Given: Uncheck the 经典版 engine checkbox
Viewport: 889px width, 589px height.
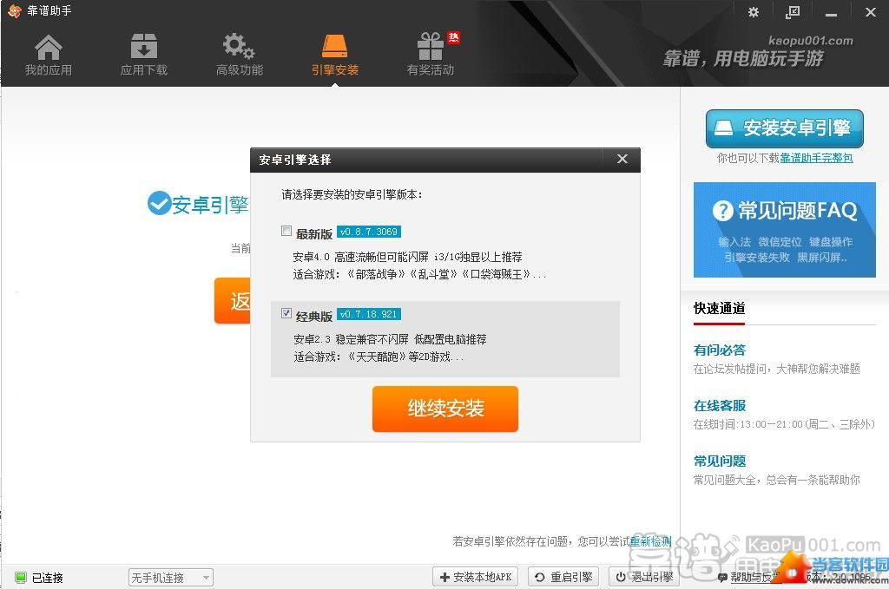Looking at the screenshot, I should tap(286, 314).
